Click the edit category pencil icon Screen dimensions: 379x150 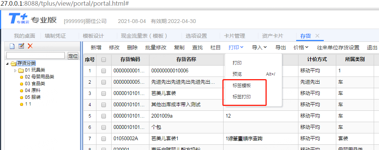[x=21, y=46]
